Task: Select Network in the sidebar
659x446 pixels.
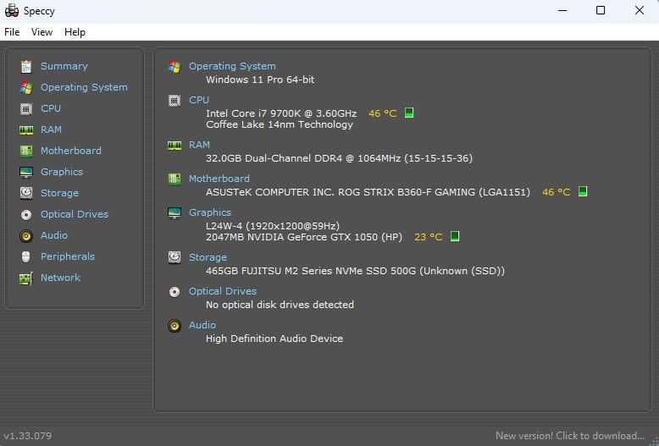Action: click(x=60, y=278)
